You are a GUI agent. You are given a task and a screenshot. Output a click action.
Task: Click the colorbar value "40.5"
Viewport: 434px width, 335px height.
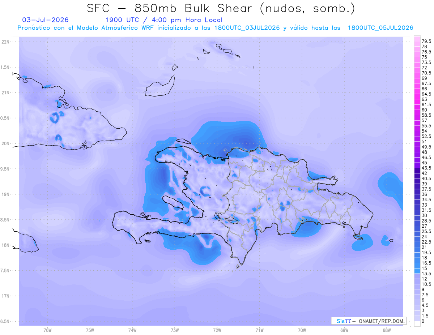427,179
